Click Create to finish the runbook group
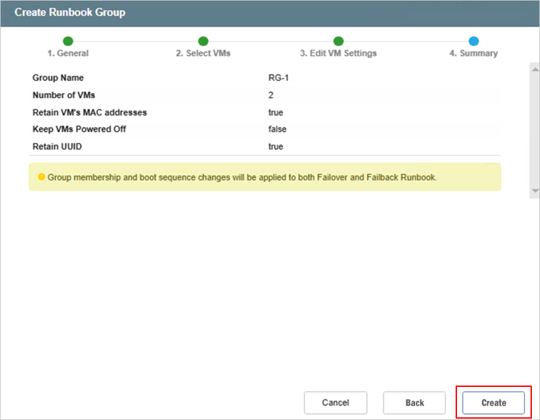 [493, 403]
